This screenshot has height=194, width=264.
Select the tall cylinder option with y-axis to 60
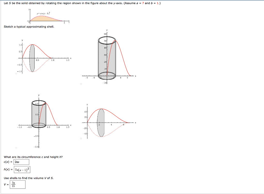tap(81, 84)
